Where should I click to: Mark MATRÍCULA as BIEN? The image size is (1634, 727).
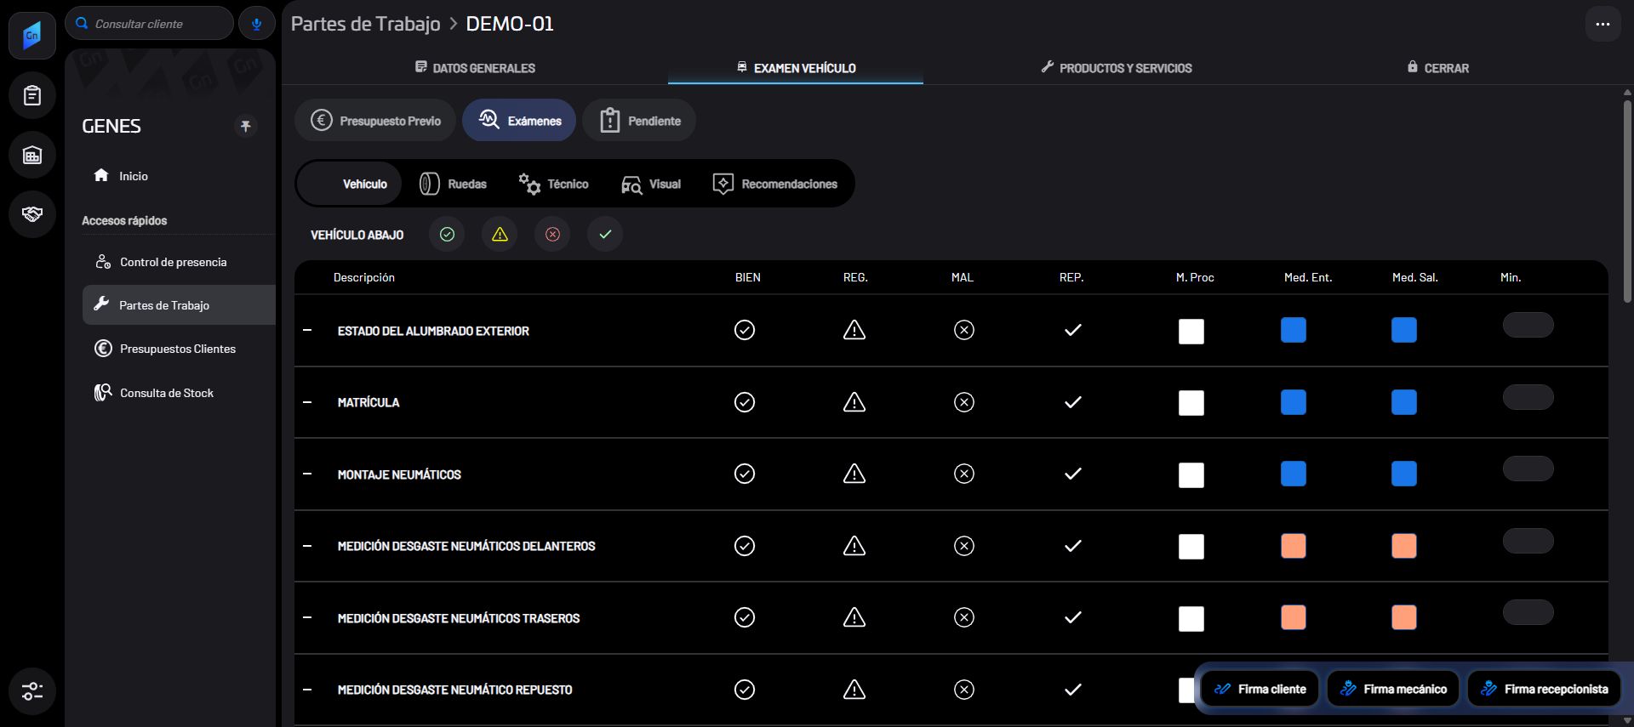[745, 402]
